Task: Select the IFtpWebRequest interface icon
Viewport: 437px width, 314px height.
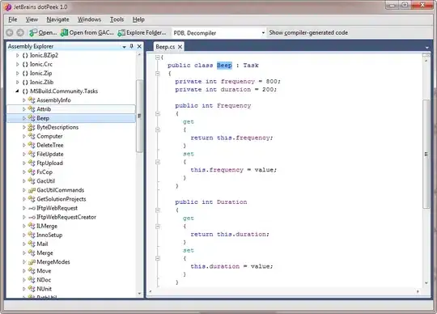Action: (32, 208)
